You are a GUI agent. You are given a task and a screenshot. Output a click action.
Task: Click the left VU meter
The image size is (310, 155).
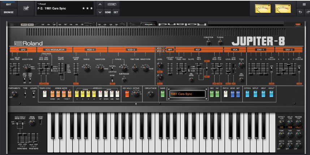click(263, 9)
